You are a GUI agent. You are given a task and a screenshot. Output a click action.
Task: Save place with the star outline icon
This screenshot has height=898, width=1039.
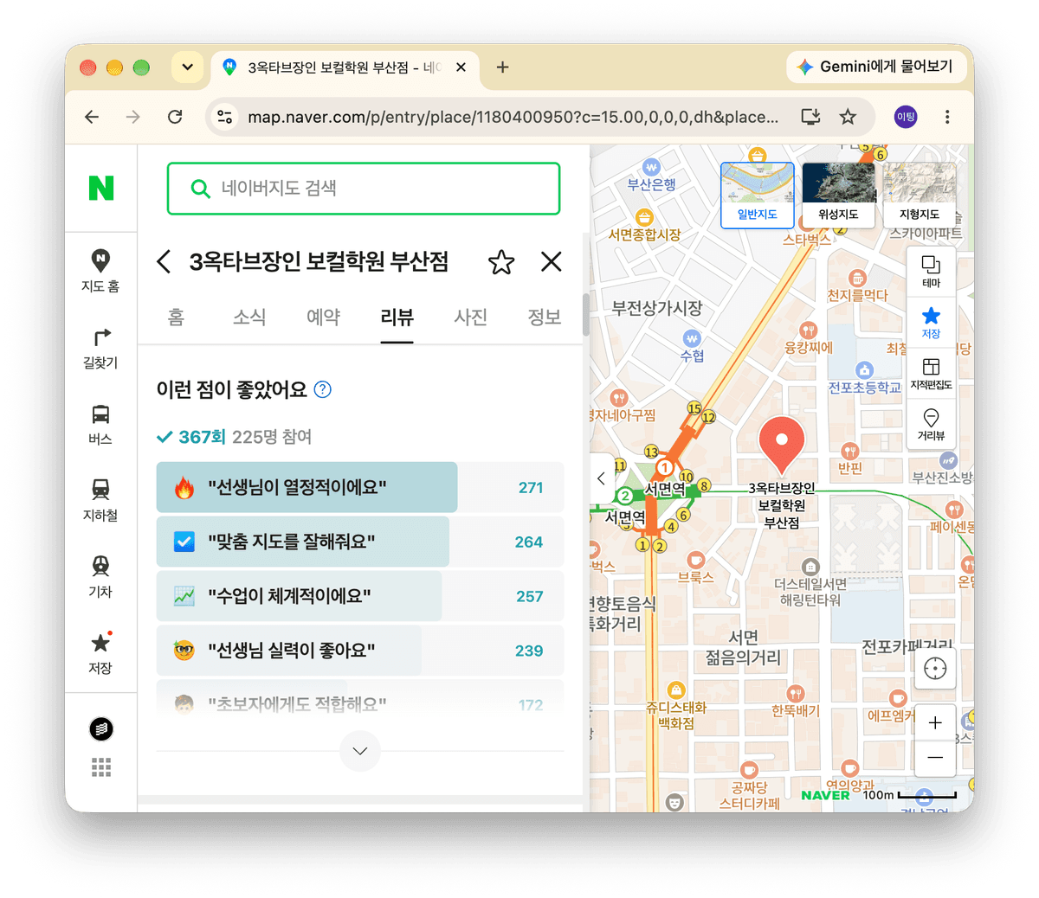tap(501, 261)
